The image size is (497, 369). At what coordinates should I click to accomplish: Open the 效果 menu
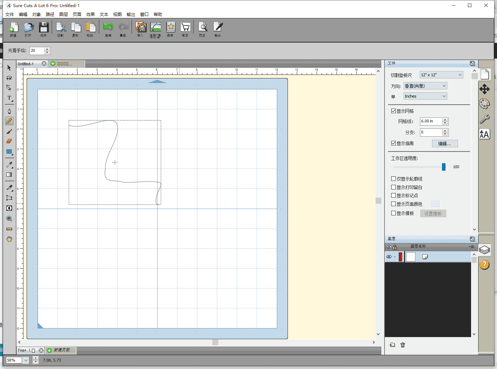(x=91, y=15)
